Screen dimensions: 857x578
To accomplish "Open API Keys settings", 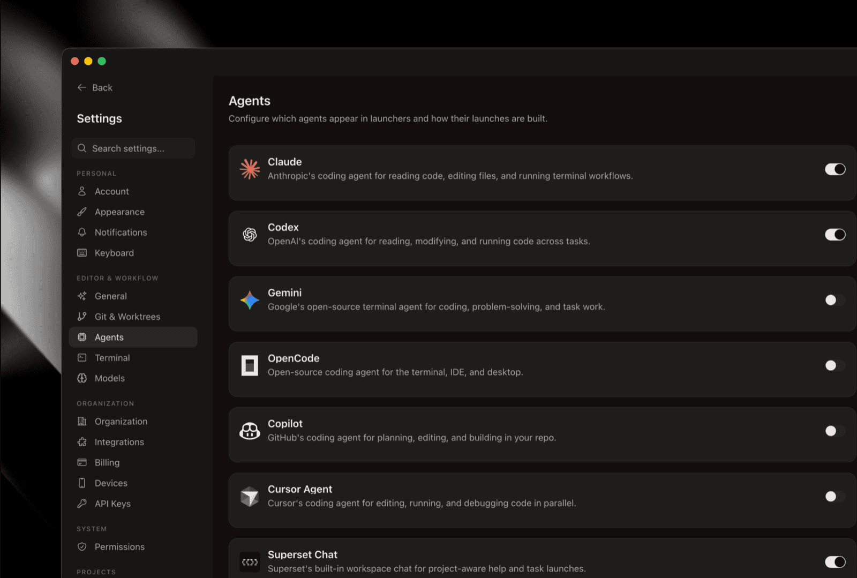I will point(112,504).
